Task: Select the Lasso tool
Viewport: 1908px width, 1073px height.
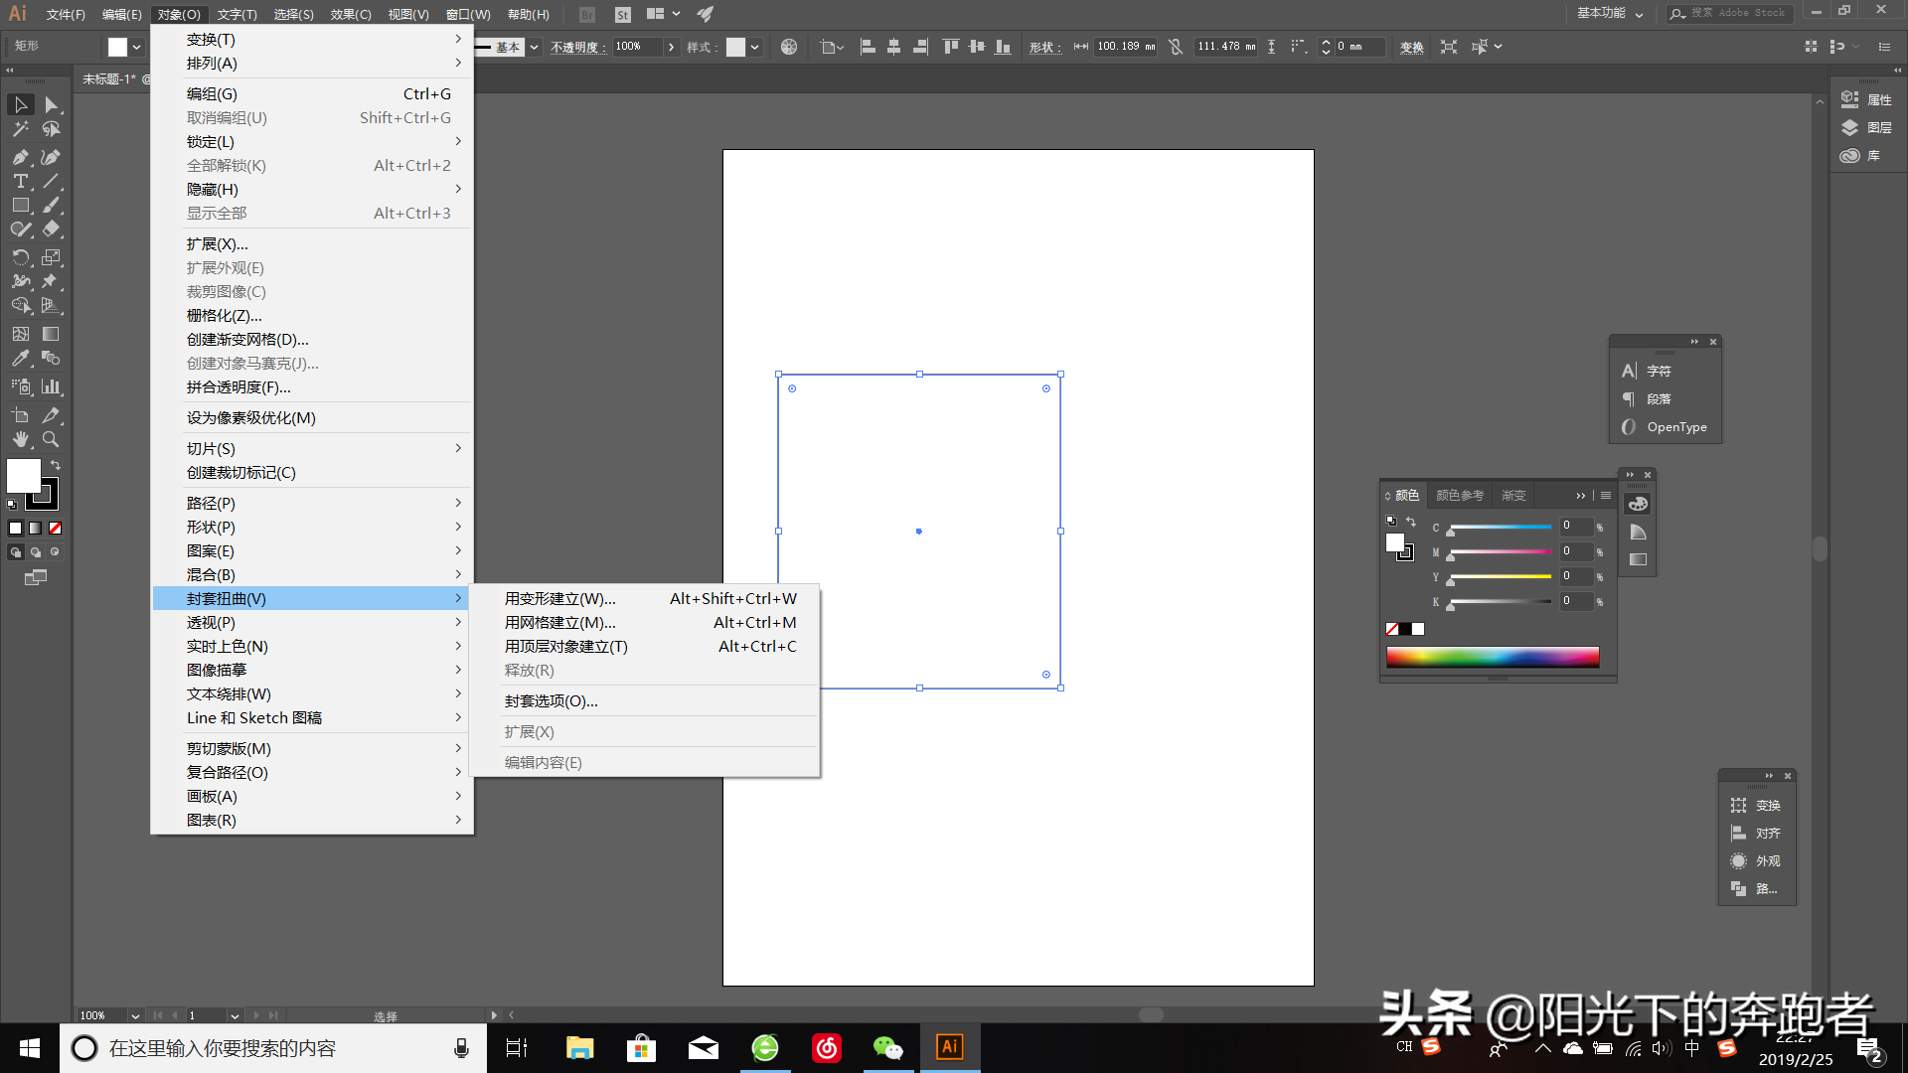Action: (x=51, y=129)
